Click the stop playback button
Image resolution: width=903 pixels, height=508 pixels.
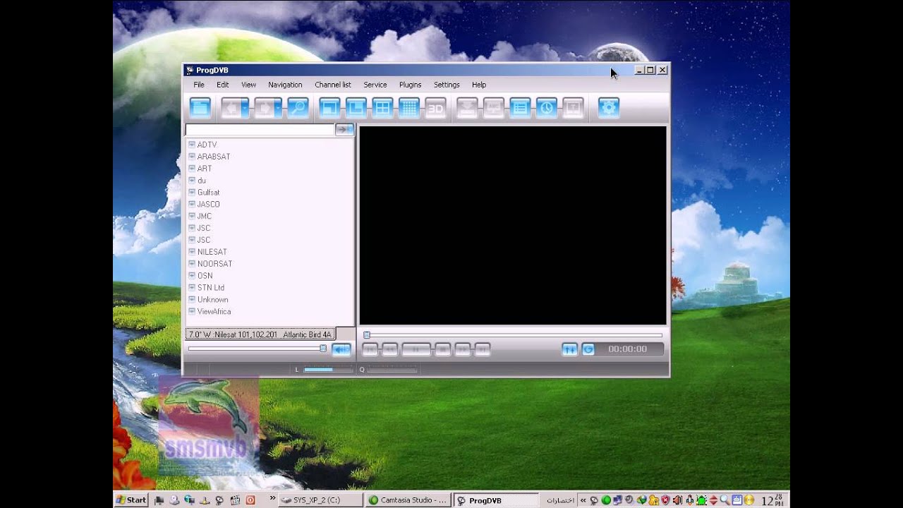point(443,349)
